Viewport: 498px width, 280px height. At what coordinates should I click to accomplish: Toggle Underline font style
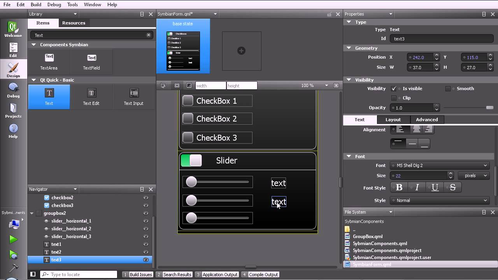pyautogui.click(x=435, y=187)
